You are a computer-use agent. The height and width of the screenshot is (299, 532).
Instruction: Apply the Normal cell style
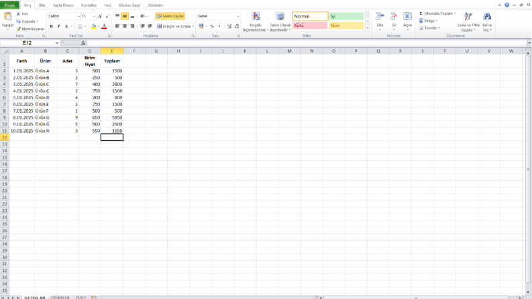310,16
